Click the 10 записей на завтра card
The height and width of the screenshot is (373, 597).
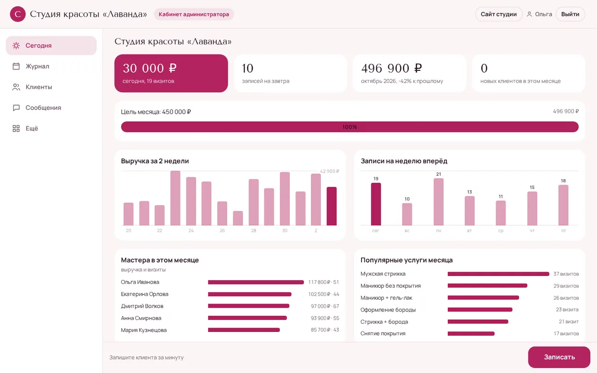click(x=290, y=73)
